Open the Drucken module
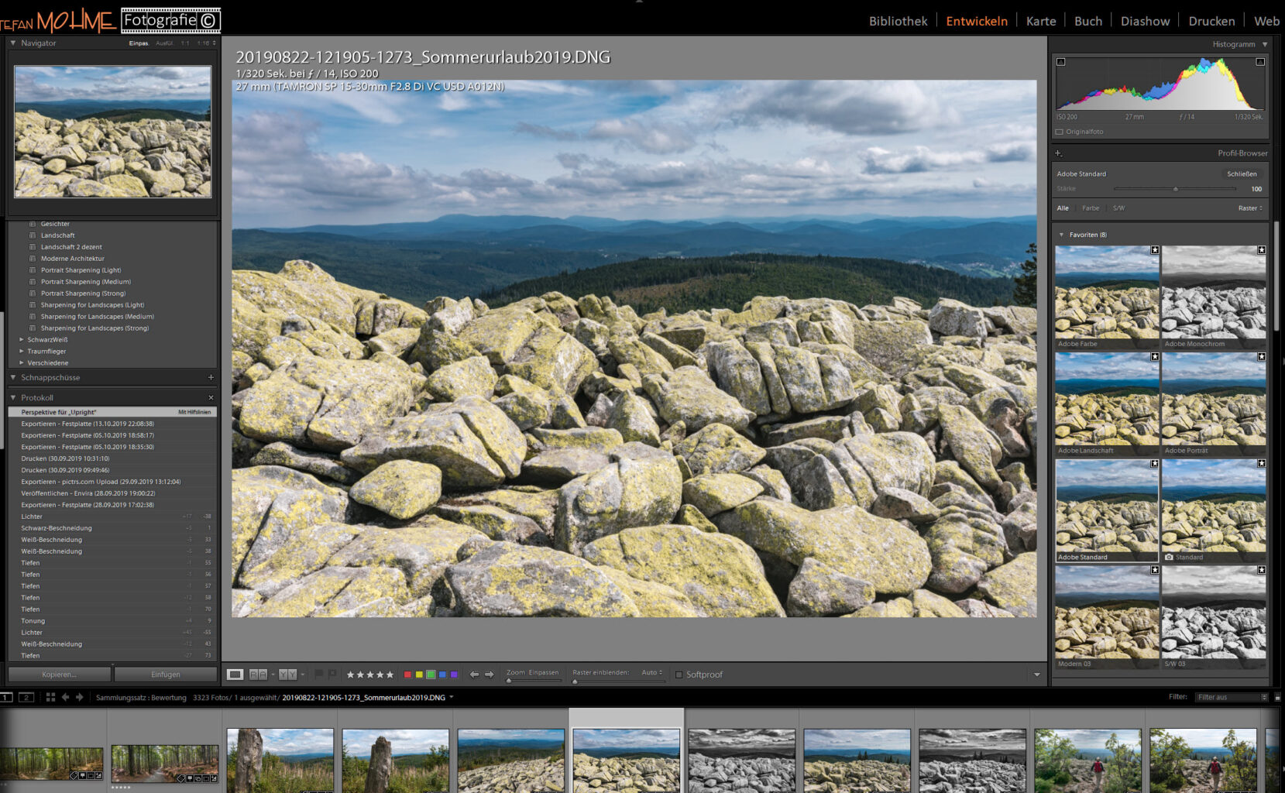 pyautogui.click(x=1211, y=21)
